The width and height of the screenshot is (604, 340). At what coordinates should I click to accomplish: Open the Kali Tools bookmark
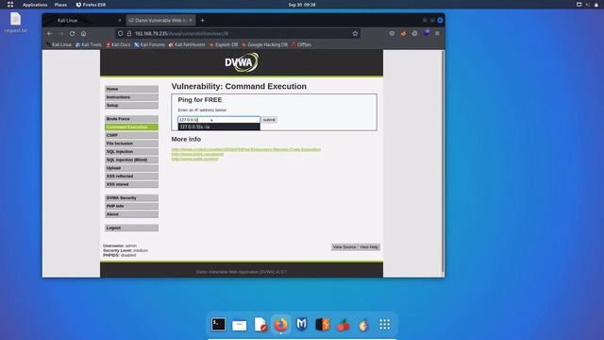point(89,44)
